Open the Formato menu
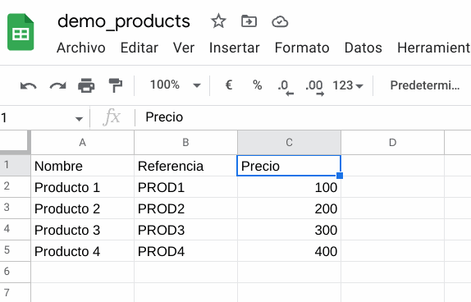 point(302,48)
